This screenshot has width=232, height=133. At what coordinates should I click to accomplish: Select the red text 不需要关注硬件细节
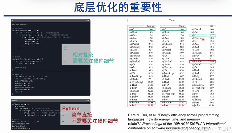(x=95, y=121)
